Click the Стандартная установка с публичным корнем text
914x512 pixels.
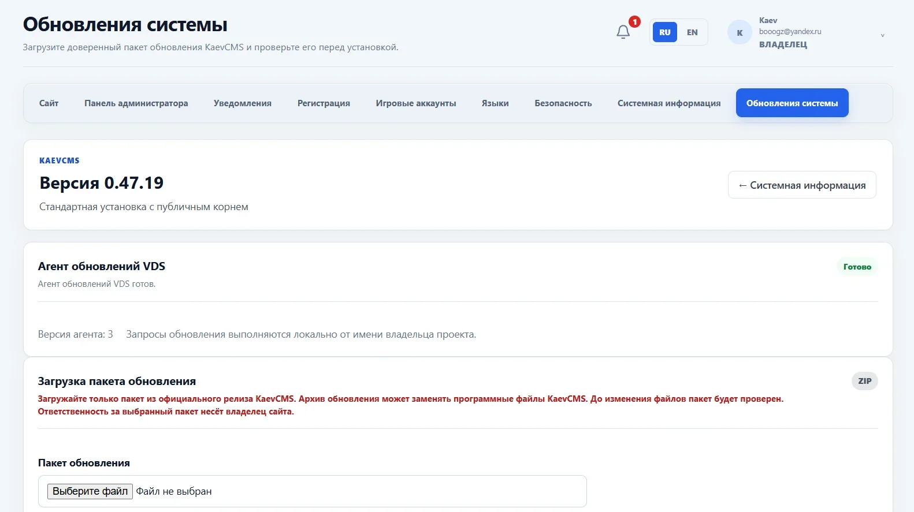144,207
